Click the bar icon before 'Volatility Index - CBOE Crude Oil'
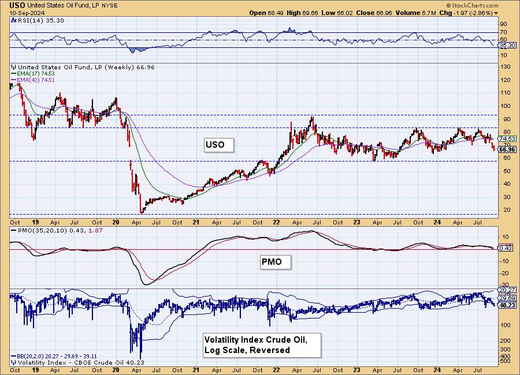 [x=14, y=362]
